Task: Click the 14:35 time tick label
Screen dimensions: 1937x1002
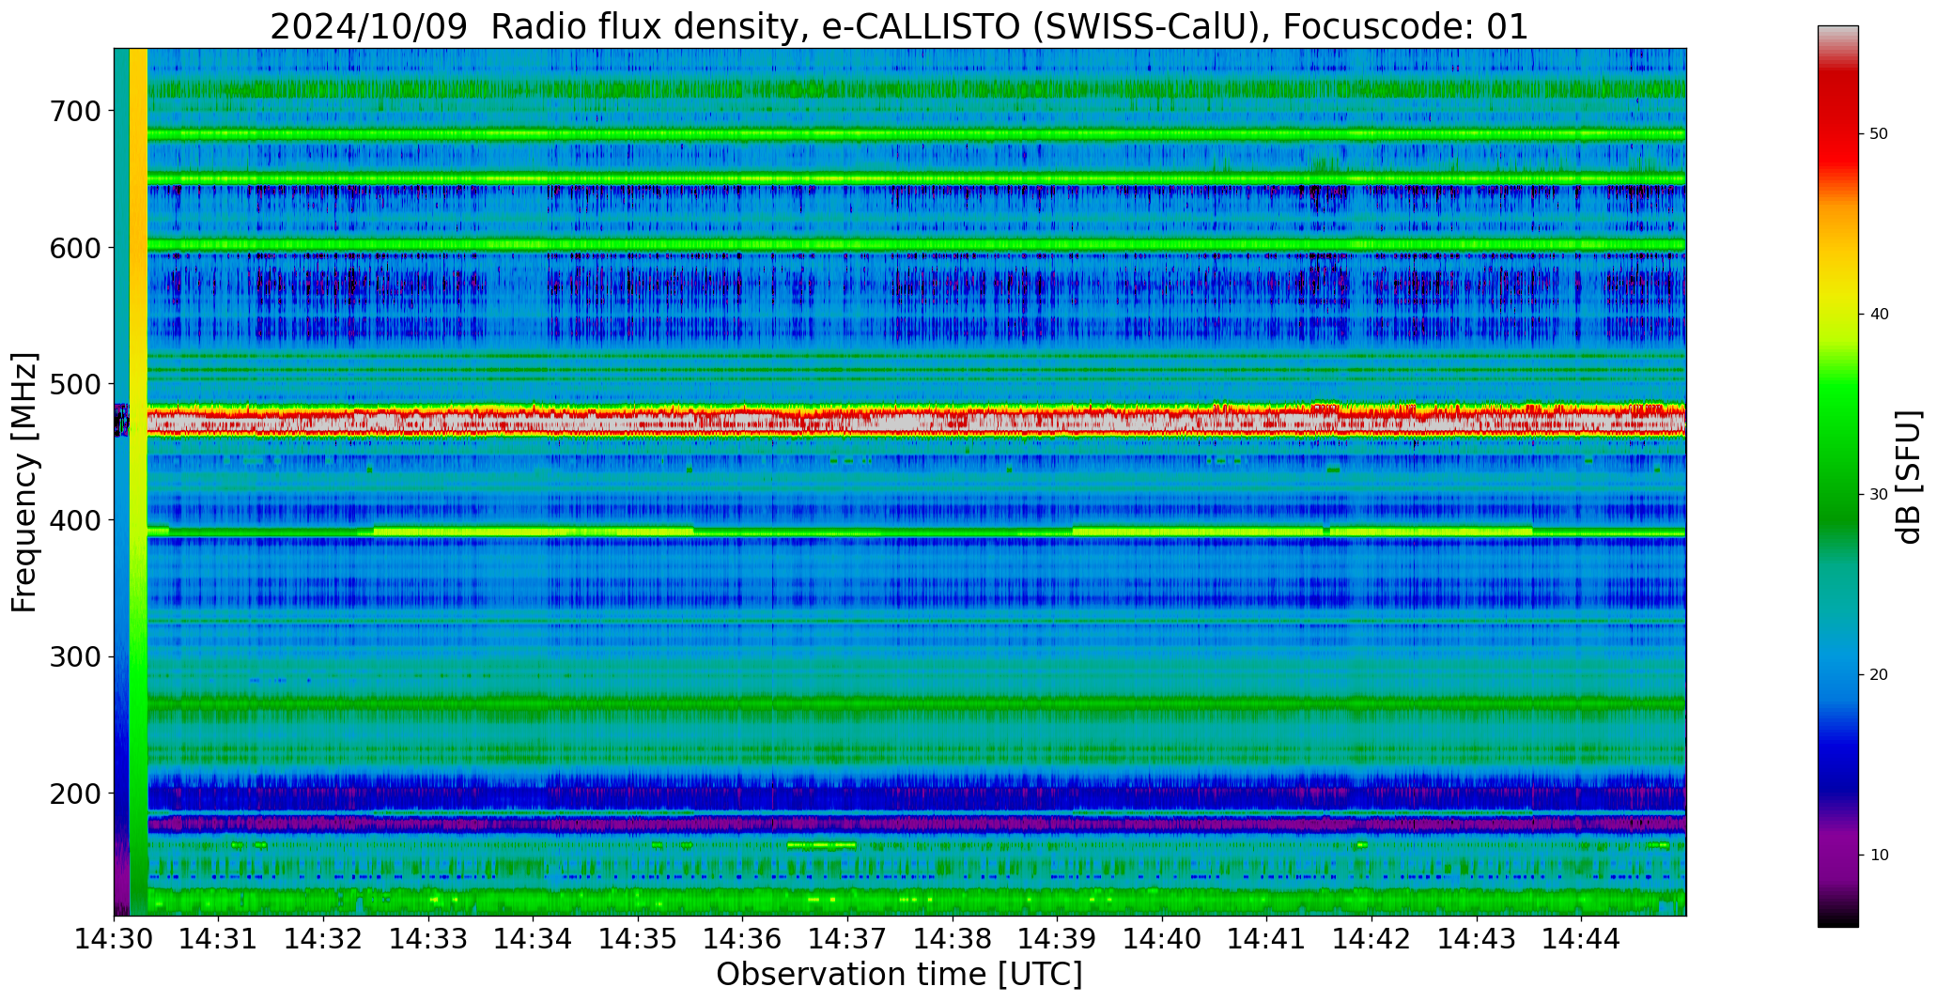Action: pos(639,938)
